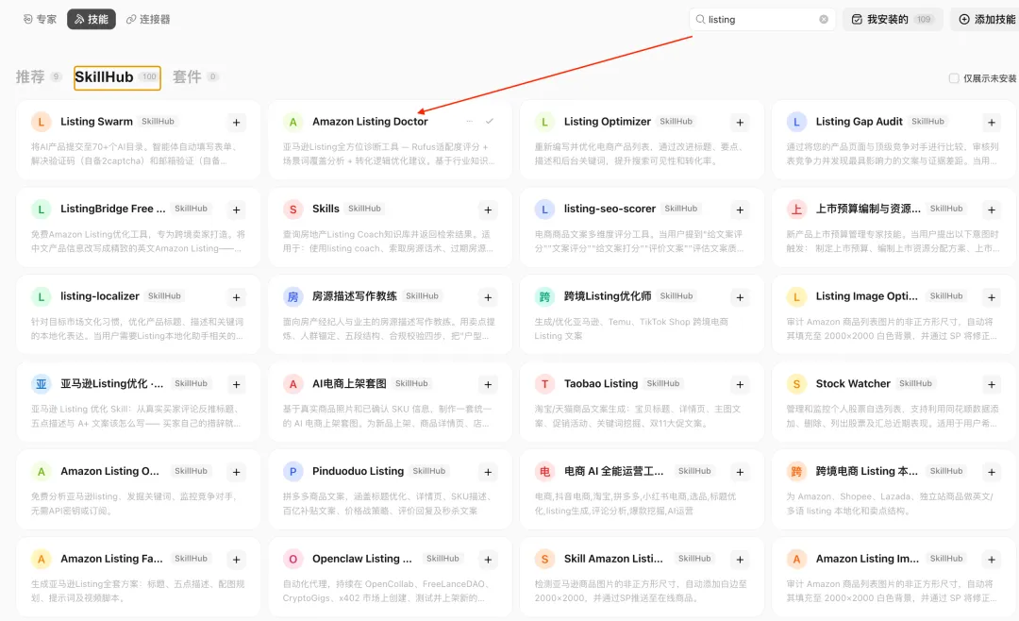Viewport: 1019px width, 621px height.
Task: Add the Skill Amazon Listi... skill
Action: coord(740,560)
